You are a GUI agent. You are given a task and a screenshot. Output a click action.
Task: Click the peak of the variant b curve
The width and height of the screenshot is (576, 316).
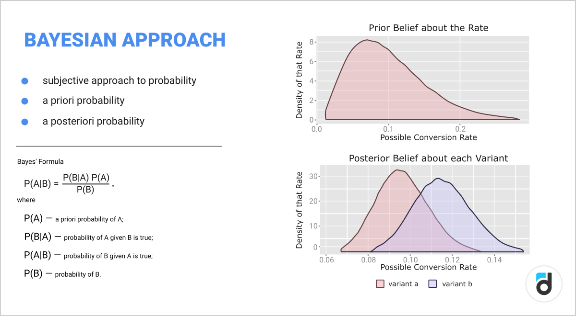click(x=438, y=179)
